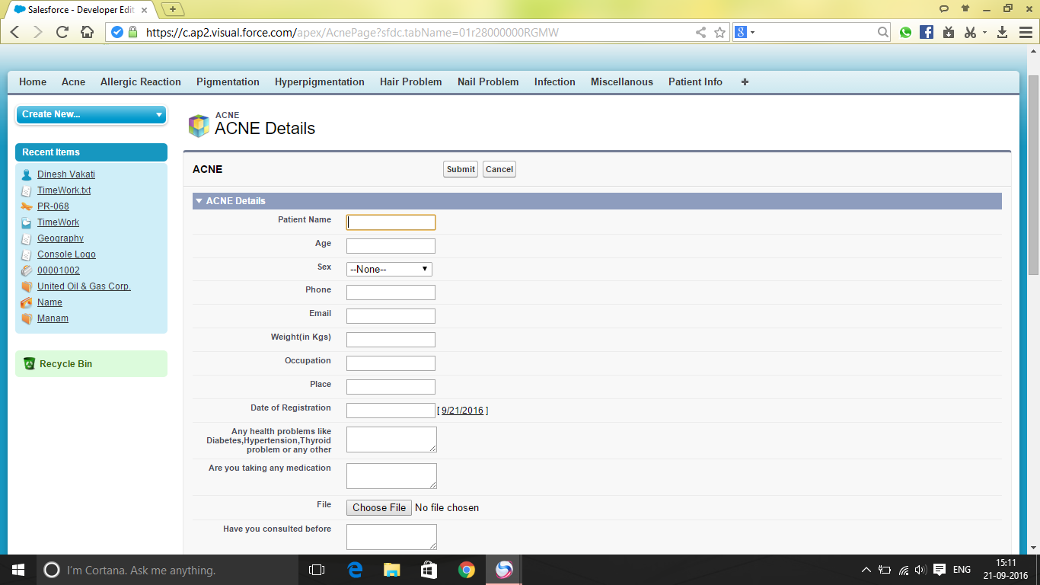Open the Facebook extension icon

coord(927,32)
